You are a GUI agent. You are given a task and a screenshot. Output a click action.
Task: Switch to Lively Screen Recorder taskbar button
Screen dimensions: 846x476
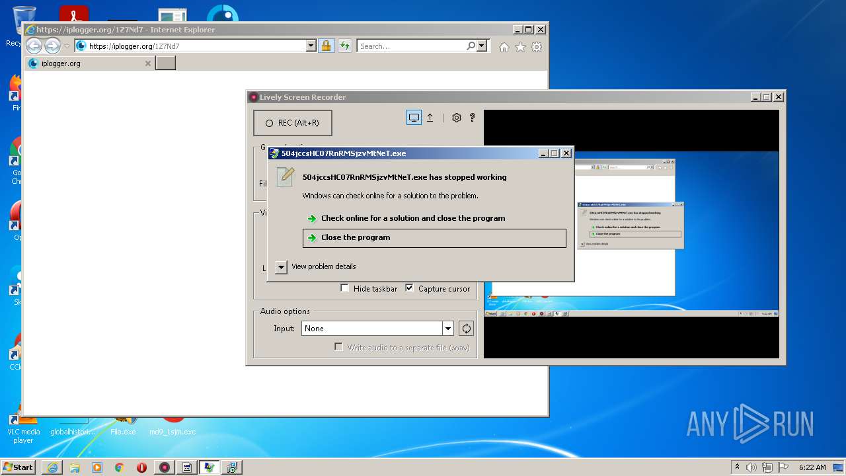coord(165,467)
